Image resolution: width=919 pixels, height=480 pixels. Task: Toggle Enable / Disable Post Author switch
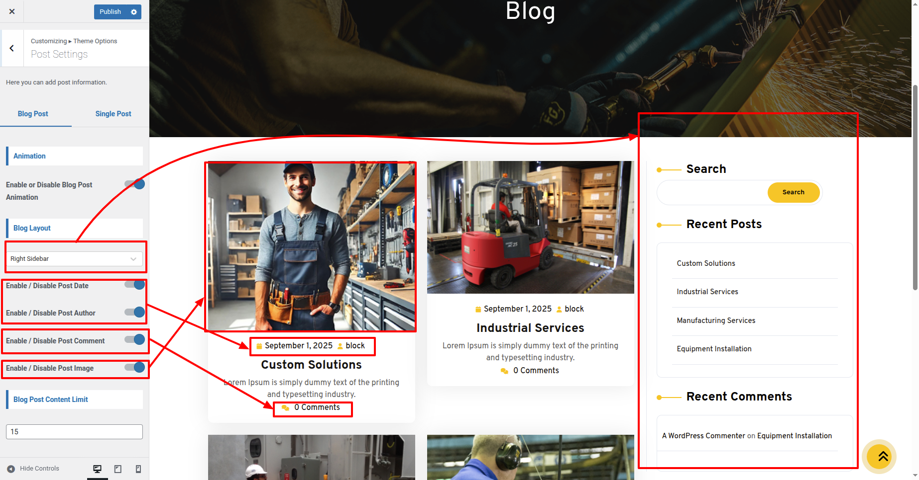pos(135,312)
